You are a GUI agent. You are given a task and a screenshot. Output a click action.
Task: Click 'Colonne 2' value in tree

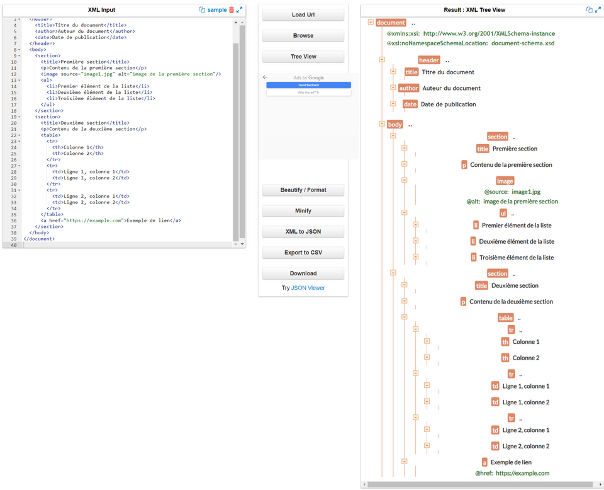[526, 358]
